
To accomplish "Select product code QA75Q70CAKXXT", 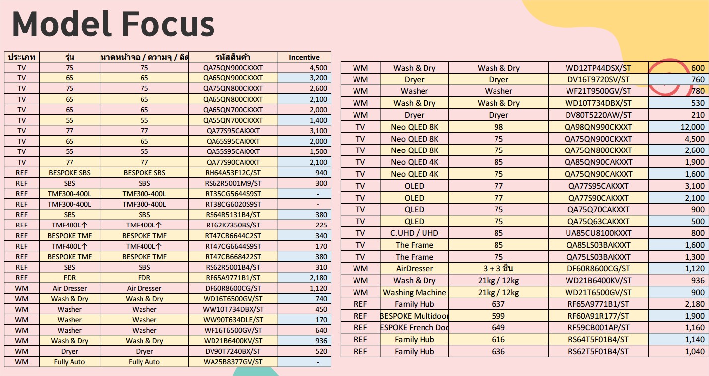I will click(x=598, y=210).
